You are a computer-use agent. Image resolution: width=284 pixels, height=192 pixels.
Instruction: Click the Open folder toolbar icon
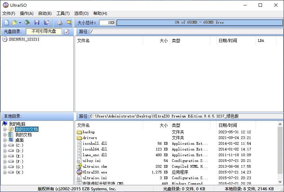(x=14, y=23)
